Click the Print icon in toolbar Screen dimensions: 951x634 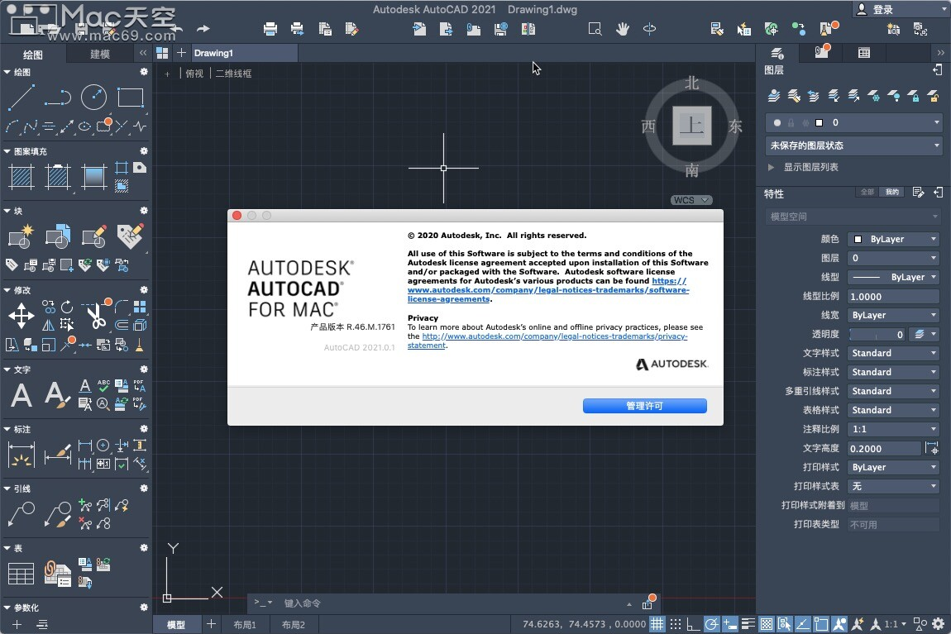270,28
